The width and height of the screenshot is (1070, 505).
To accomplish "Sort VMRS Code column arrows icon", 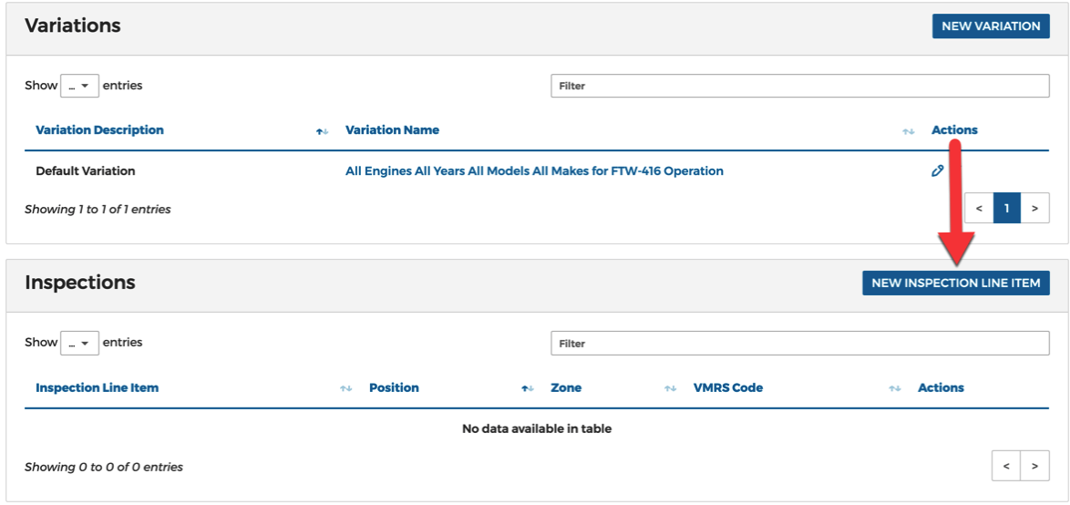I will [895, 388].
